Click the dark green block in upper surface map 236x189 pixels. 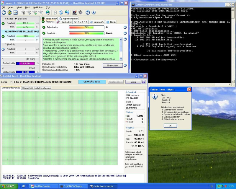pos(80,114)
